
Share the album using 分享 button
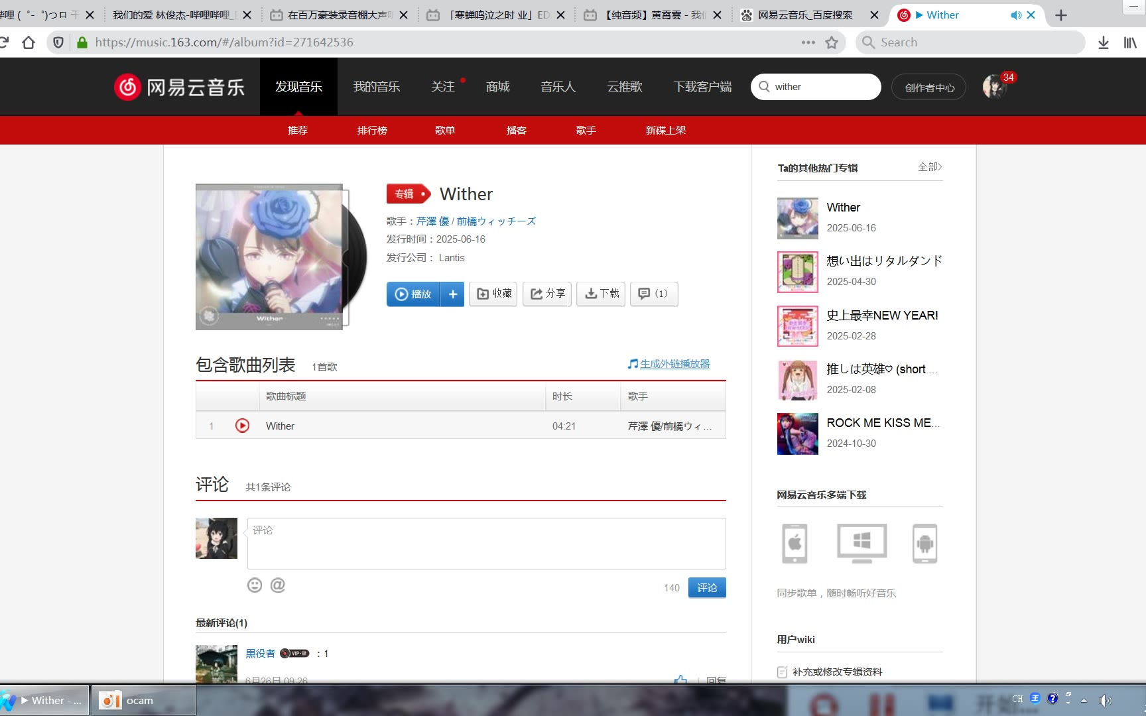coord(547,294)
